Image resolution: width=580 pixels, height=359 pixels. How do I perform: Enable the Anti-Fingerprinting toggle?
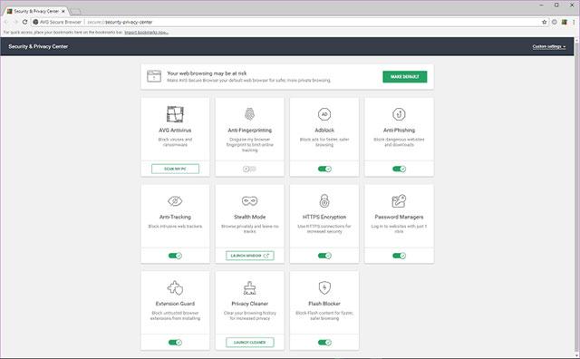[x=249, y=169]
